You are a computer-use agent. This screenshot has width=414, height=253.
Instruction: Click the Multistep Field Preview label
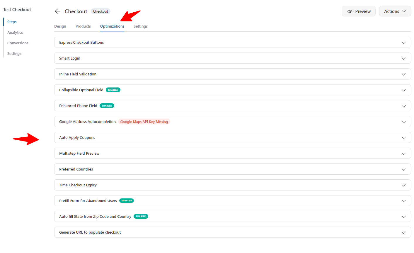point(79,153)
